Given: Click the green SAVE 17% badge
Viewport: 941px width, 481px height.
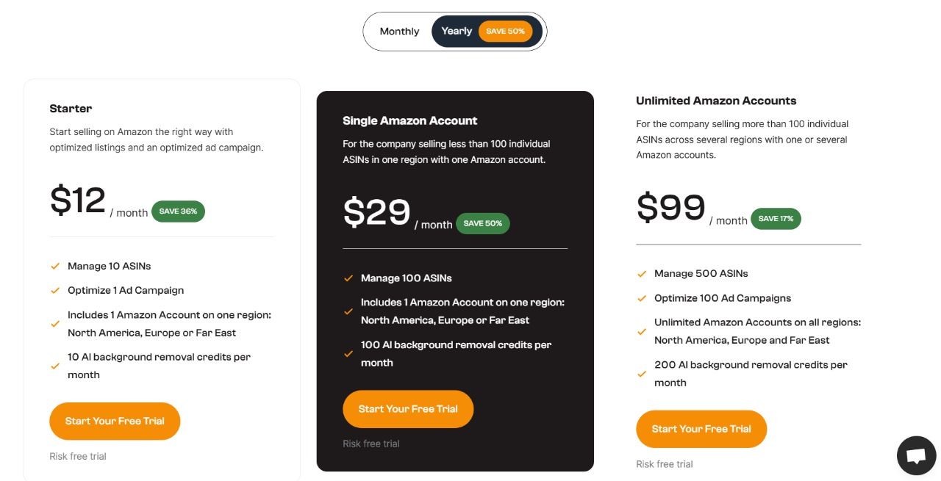Looking at the screenshot, I should click(x=776, y=219).
